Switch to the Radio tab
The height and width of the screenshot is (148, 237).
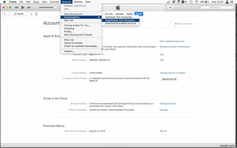(130, 14)
